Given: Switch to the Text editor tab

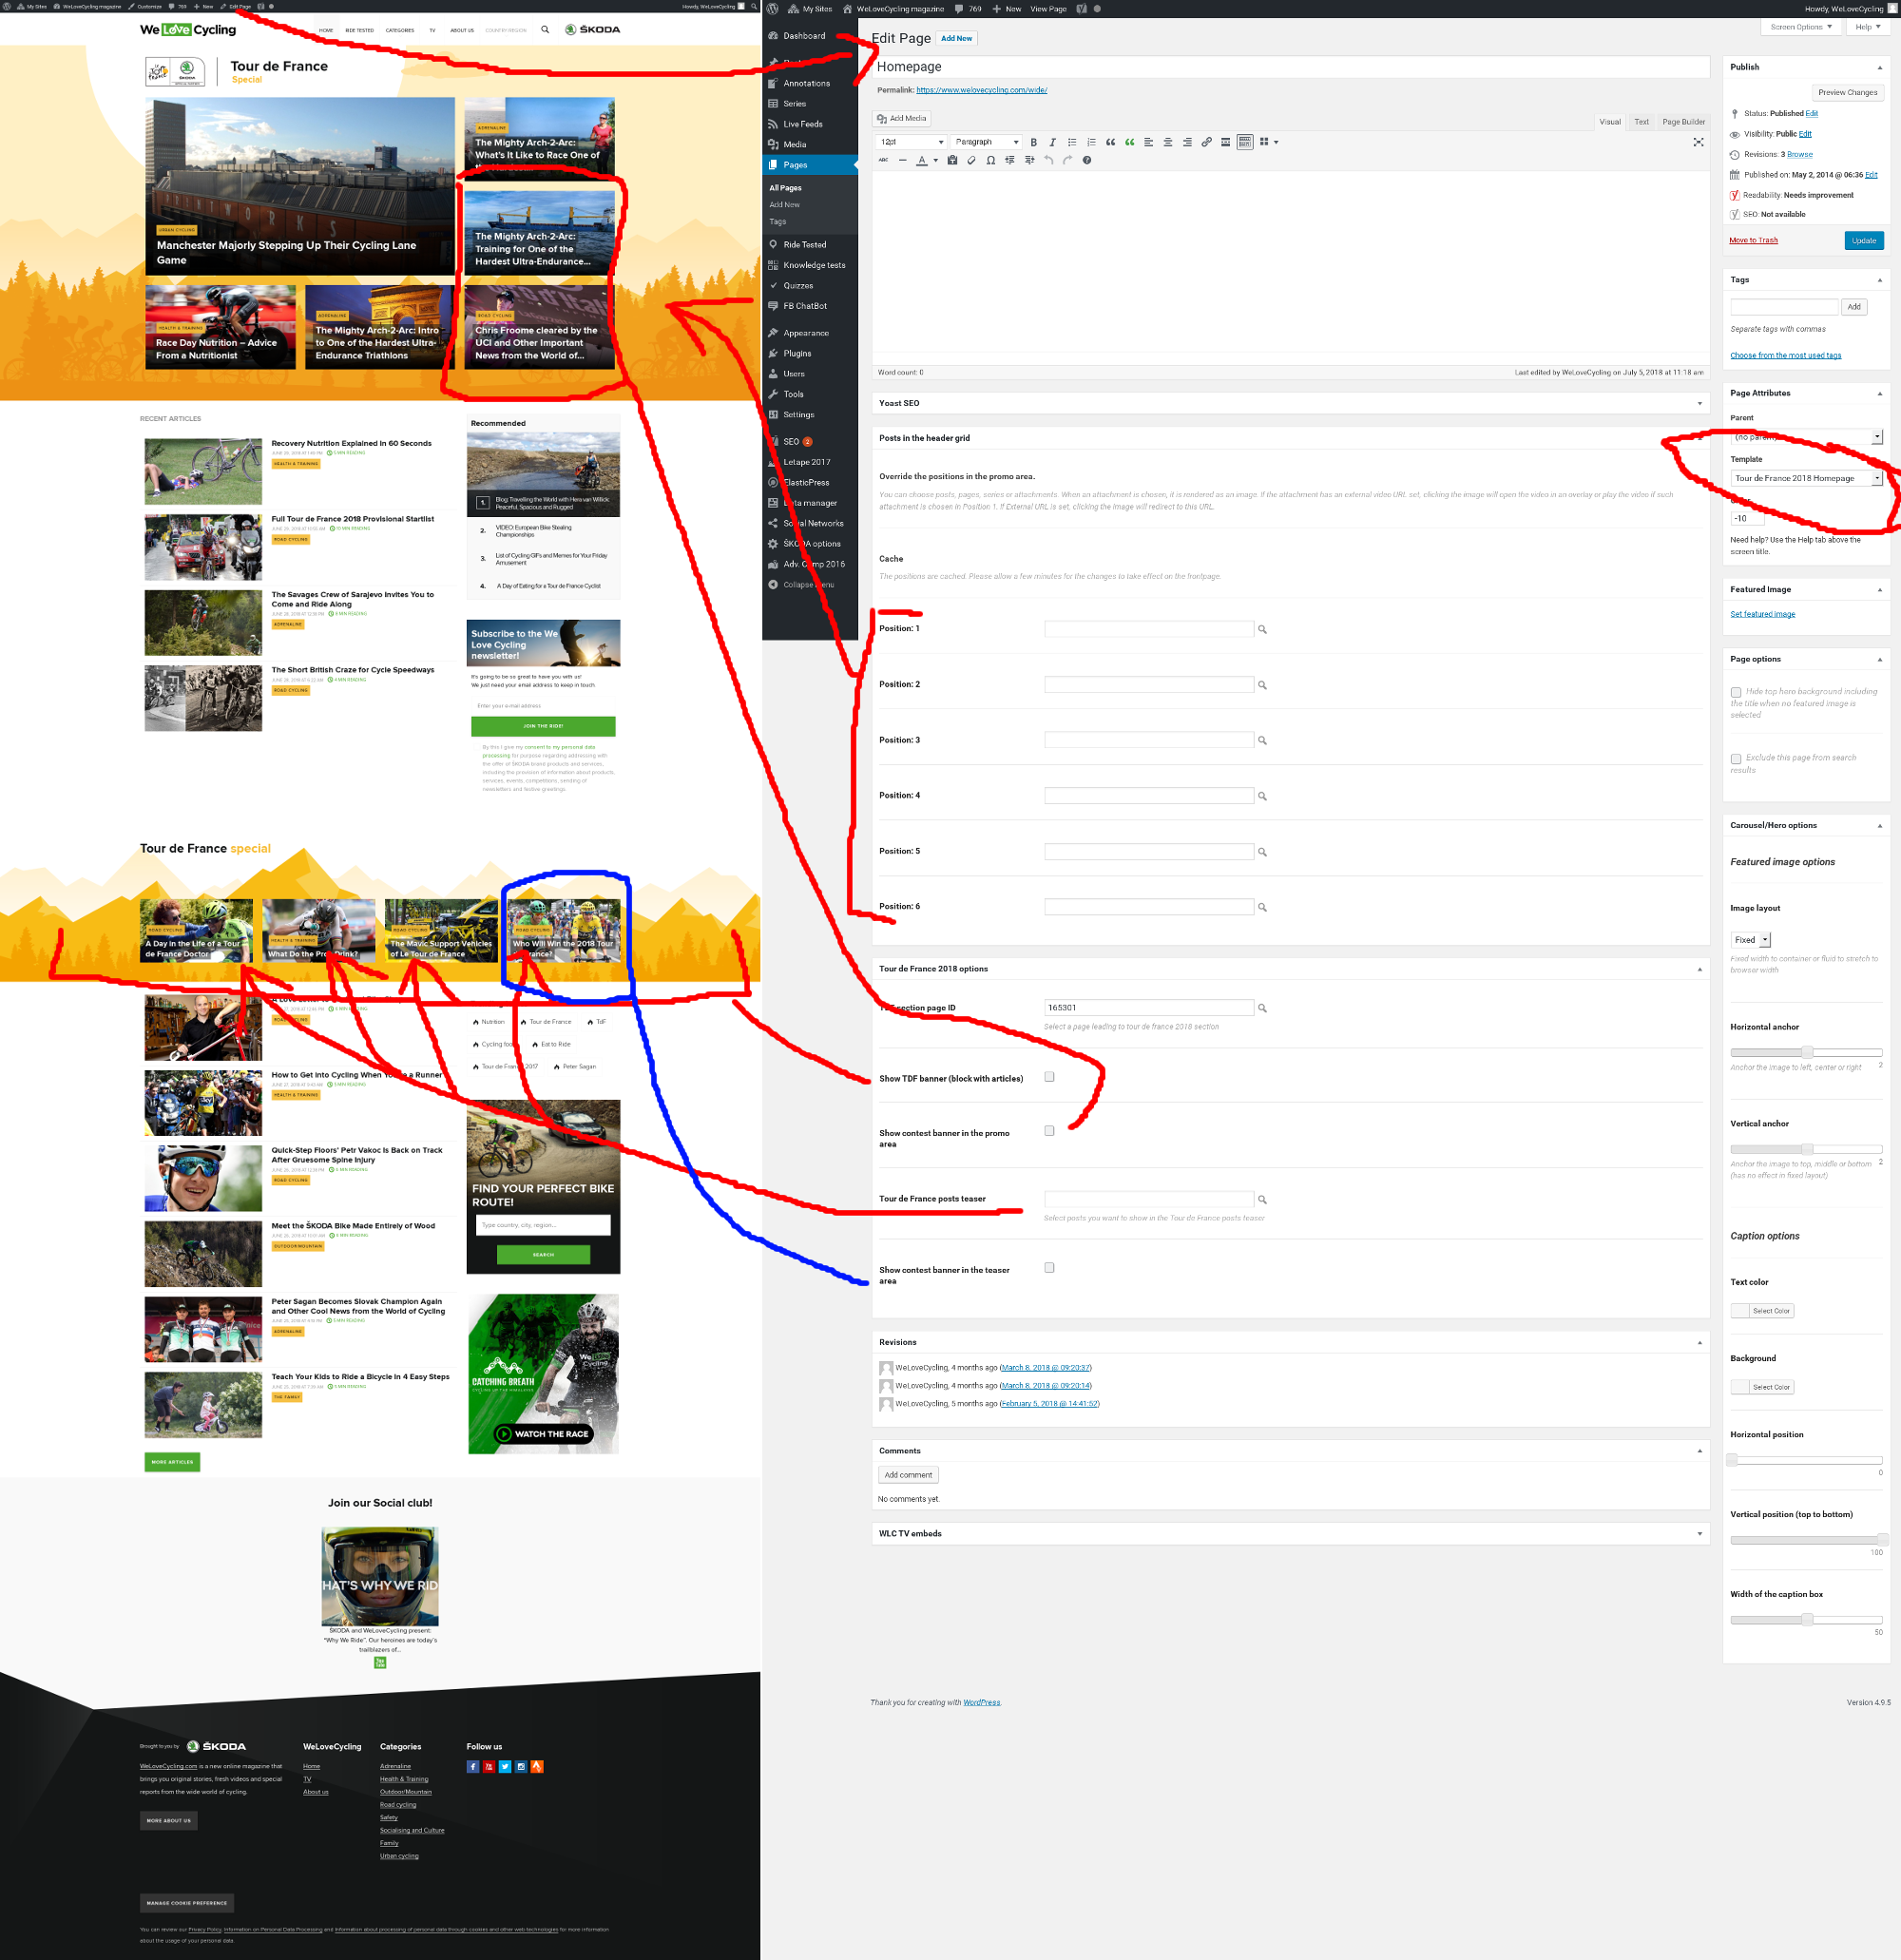Looking at the screenshot, I should 1641,121.
